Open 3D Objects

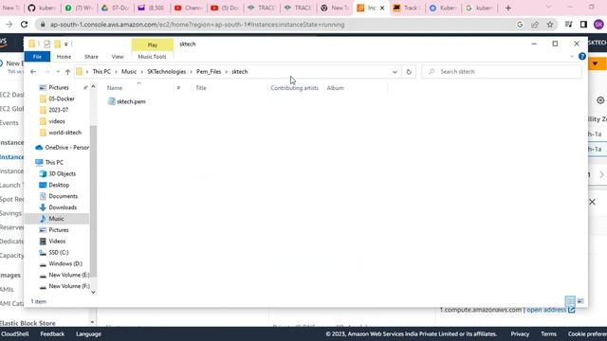tap(62, 174)
